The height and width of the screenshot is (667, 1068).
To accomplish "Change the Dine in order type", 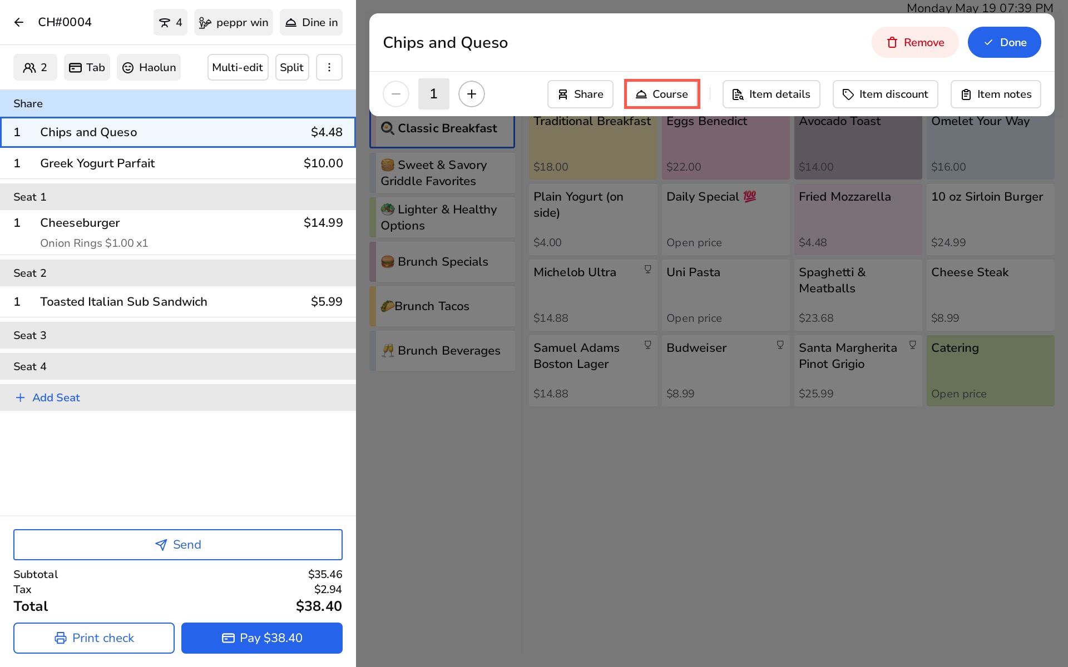I will click(x=311, y=22).
